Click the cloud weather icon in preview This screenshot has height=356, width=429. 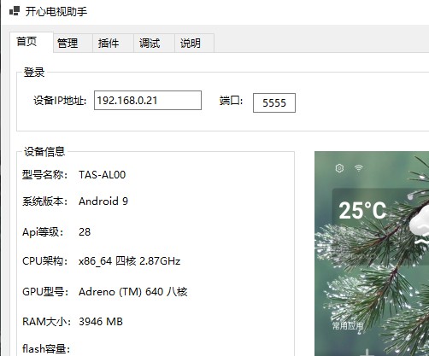[420, 224]
